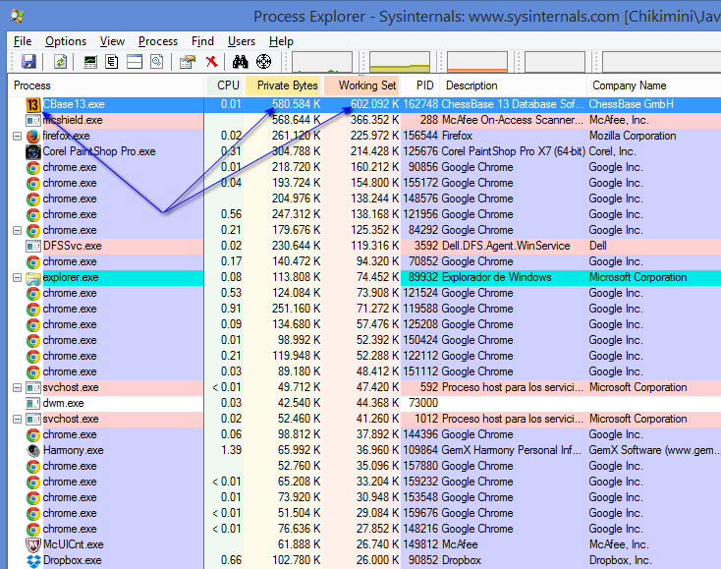The width and height of the screenshot is (721, 569).
Task: Click the firefox.exe Firefox icon
Action: (32, 137)
